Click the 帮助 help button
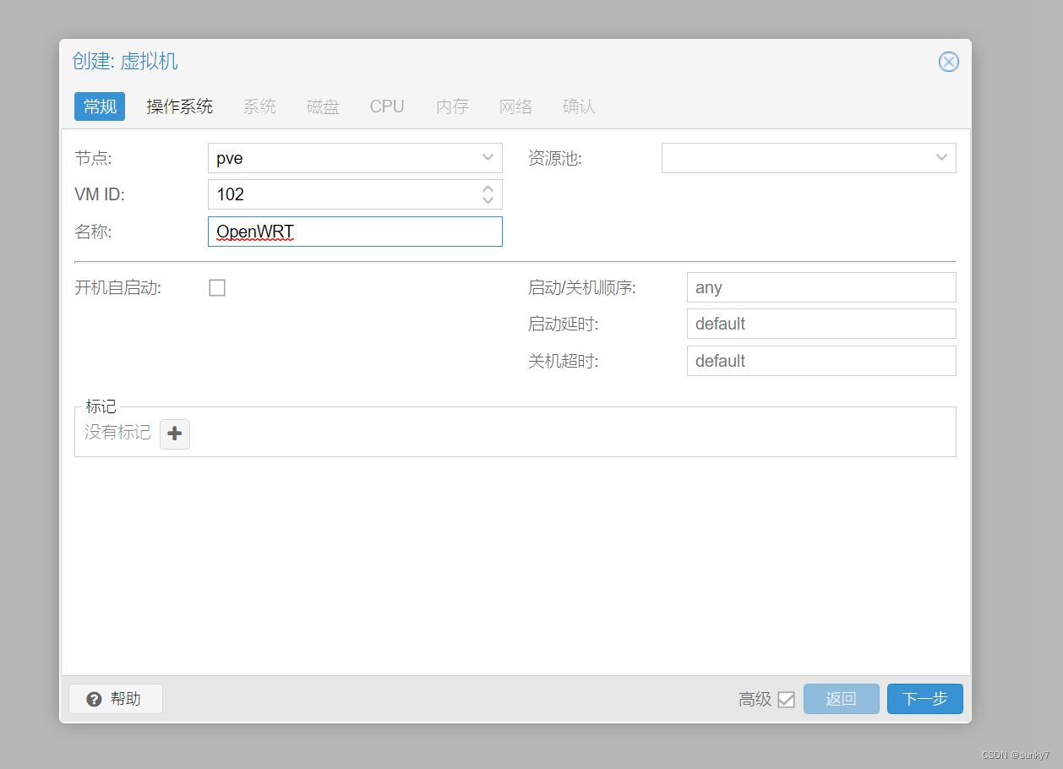Viewport: 1063px width, 769px height. [x=115, y=699]
